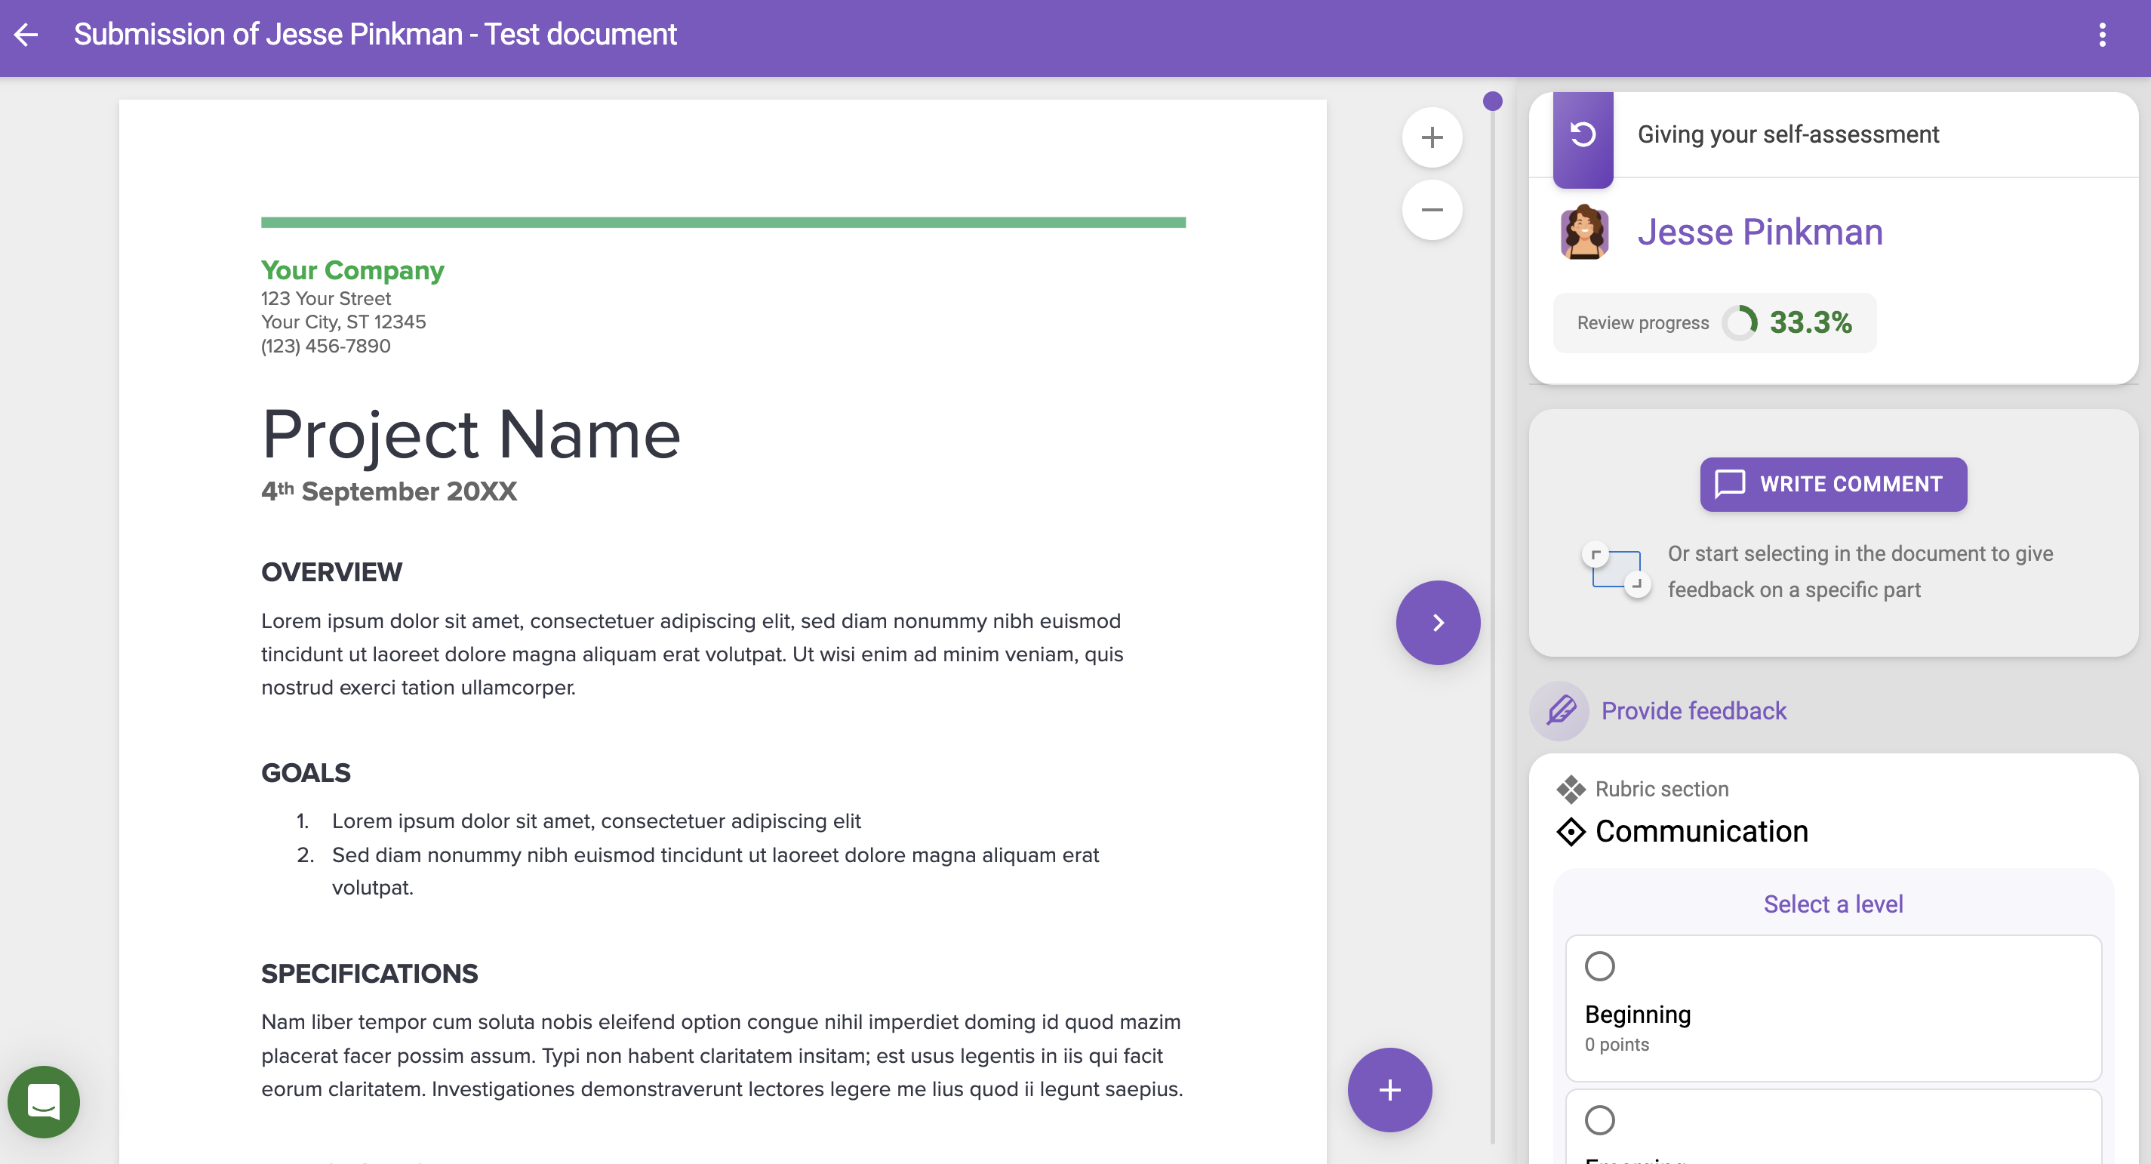Screen dimensions: 2151x1164
Task: Select the Beginning level radio button
Action: click(x=1599, y=966)
